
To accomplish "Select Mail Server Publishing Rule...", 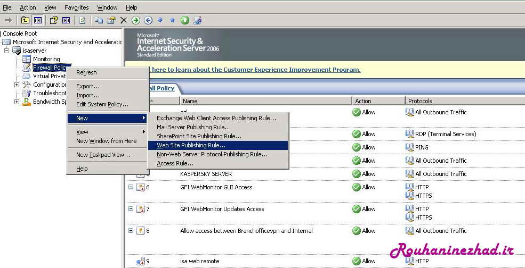I will pyautogui.click(x=218, y=127).
